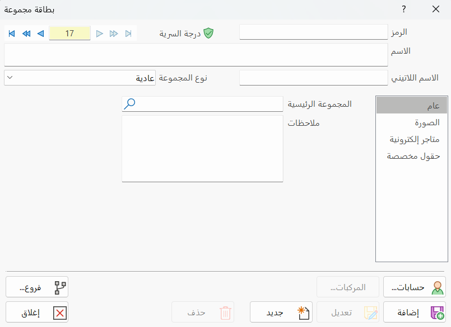Click the record number field showing 17
This screenshot has height=327, width=451.
pyautogui.click(x=69, y=33)
